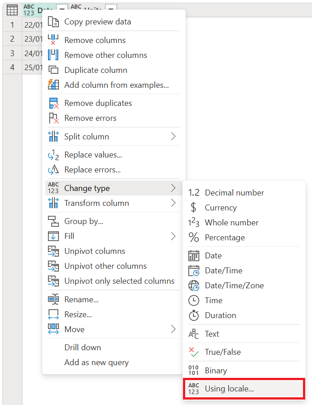This screenshot has height=405, width=312.
Task: Click the Currency dollar icon
Action: point(194,207)
